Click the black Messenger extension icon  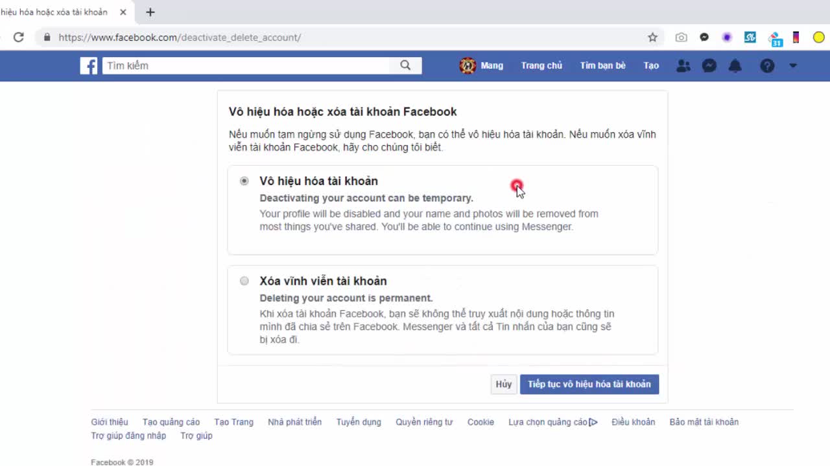[704, 38]
